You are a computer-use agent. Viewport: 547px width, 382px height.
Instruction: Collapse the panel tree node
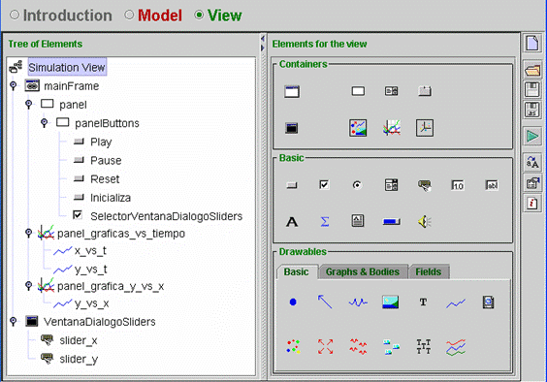coord(28,104)
